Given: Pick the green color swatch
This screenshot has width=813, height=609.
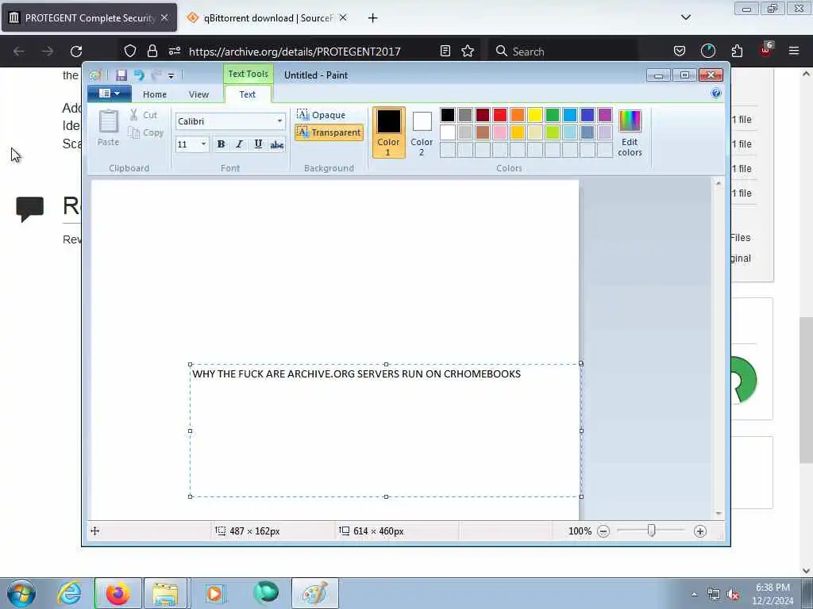Looking at the screenshot, I should point(553,115).
